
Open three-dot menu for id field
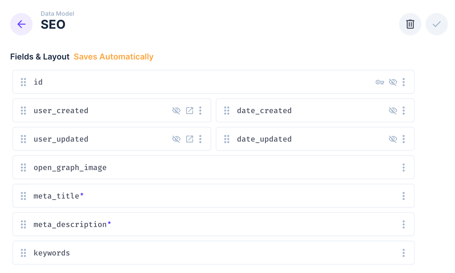pos(403,82)
